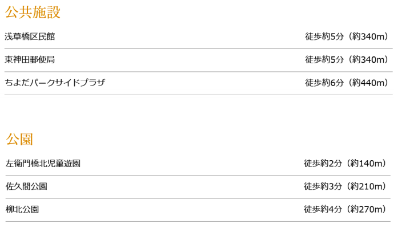Image resolution: width=394 pixels, height=228 pixels.
Task: Select the 佐久間公園 park name
Action: (26, 186)
